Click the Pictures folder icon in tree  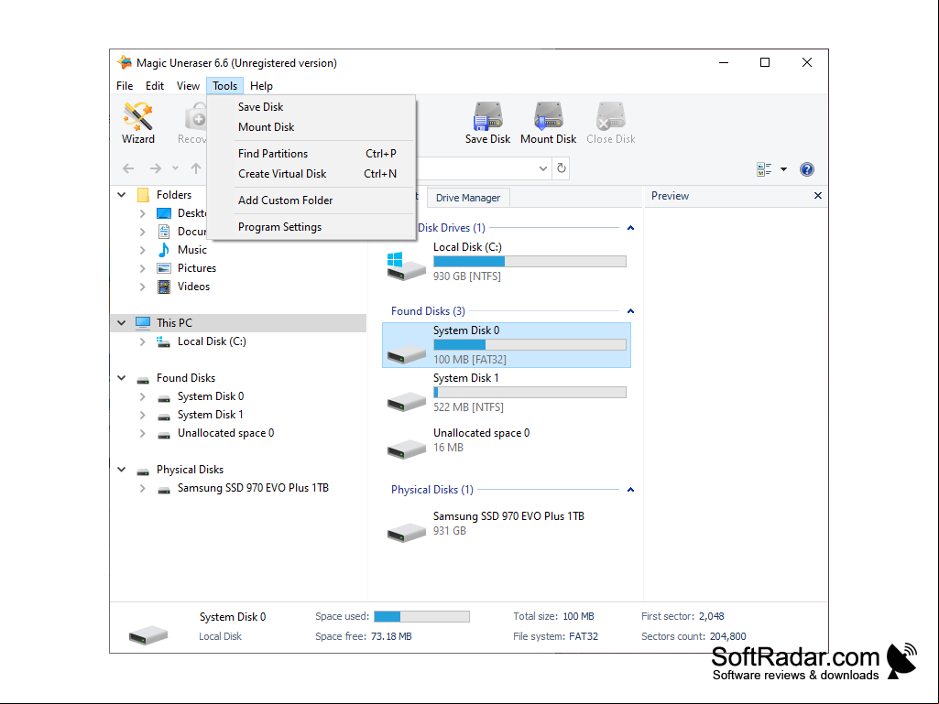tap(163, 268)
